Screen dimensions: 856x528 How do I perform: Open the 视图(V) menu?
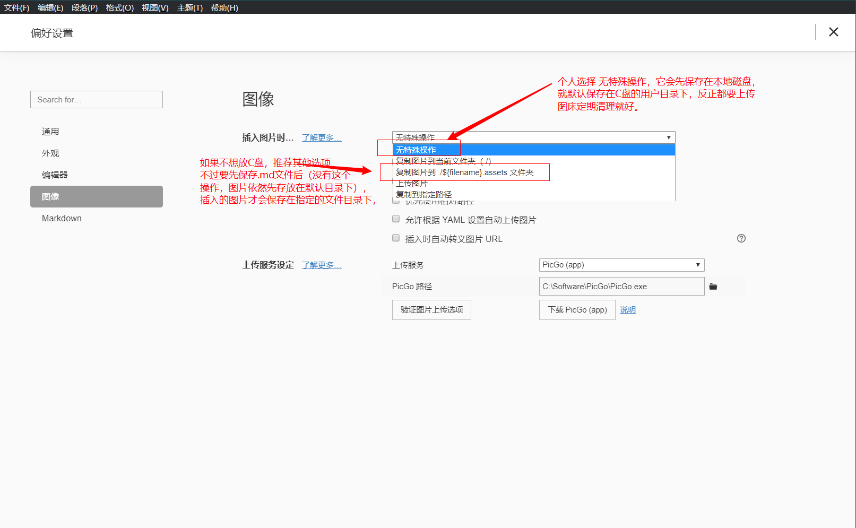155,8
